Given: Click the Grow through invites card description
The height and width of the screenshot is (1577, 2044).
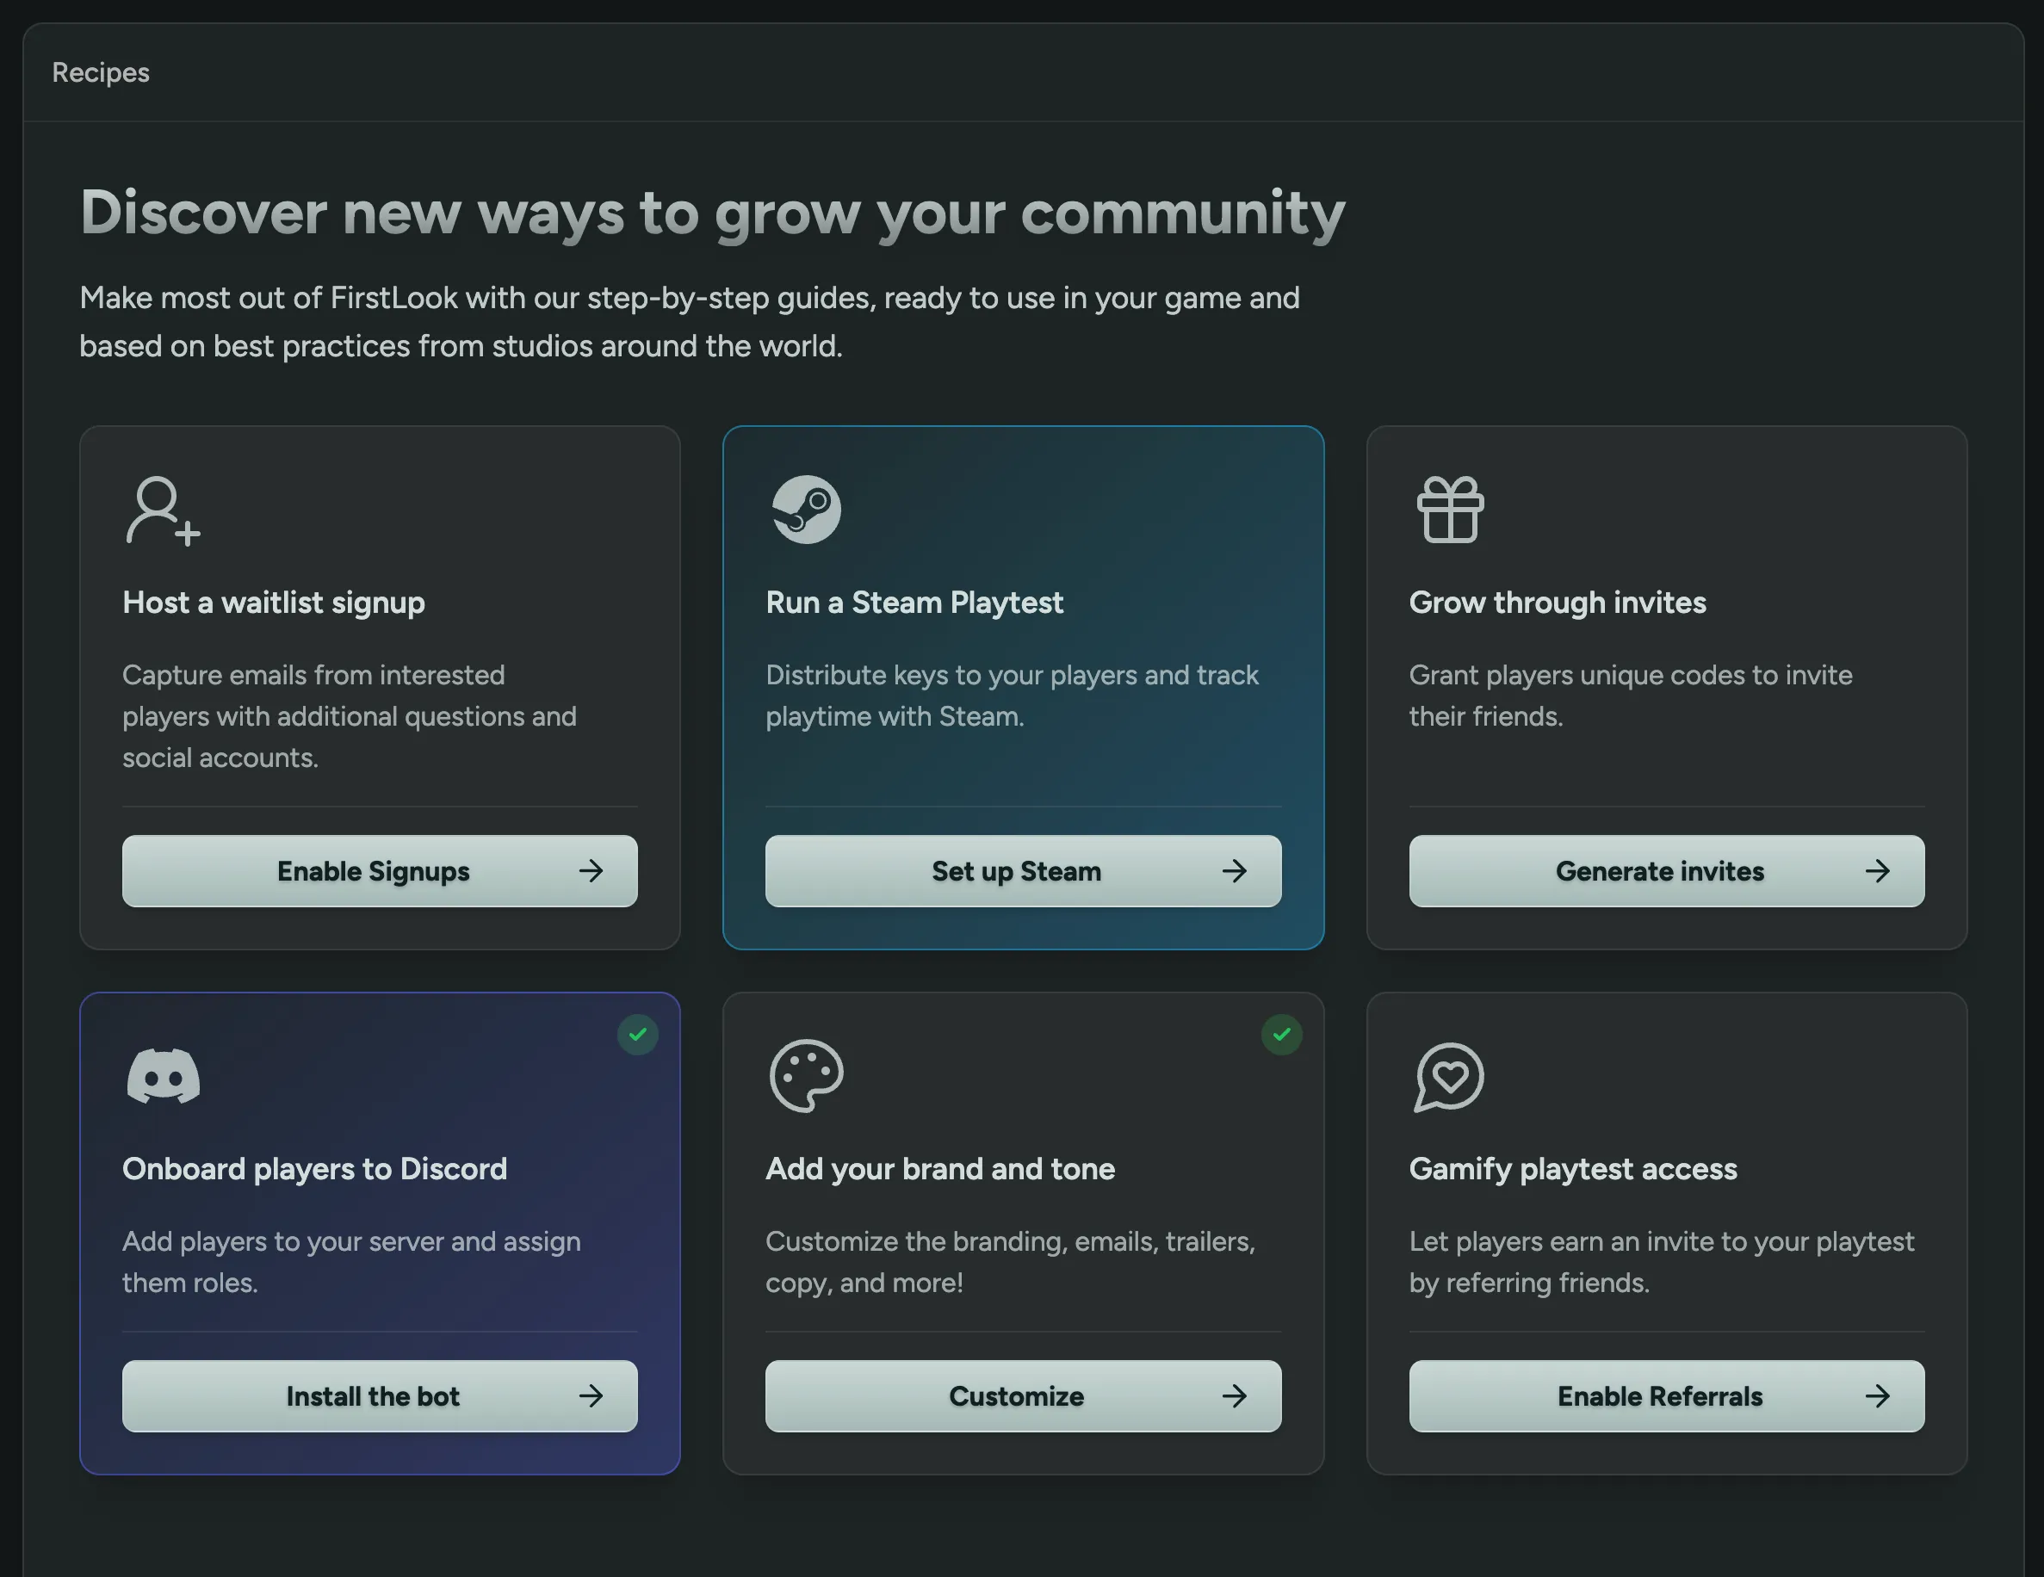Looking at the screenshot, I should [1629, 696].
